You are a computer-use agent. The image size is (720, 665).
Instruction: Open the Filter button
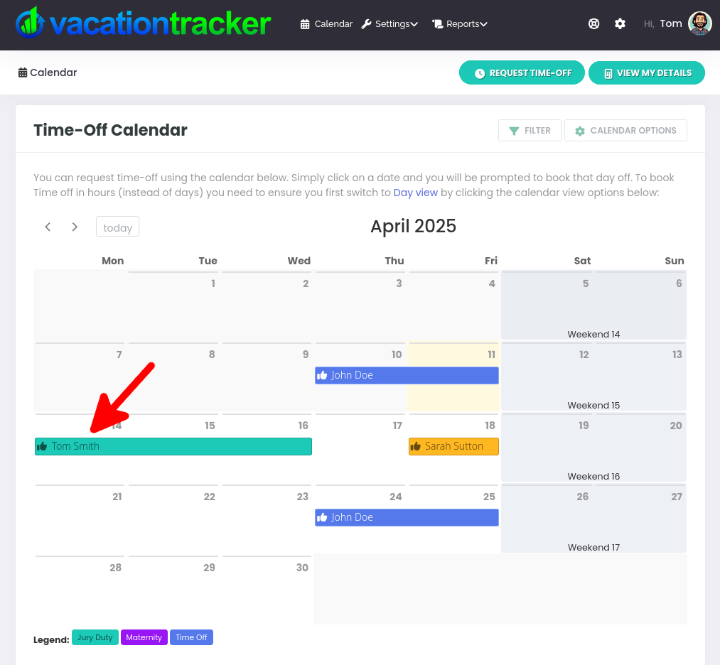pyautogui.click(x=530, y=131)
